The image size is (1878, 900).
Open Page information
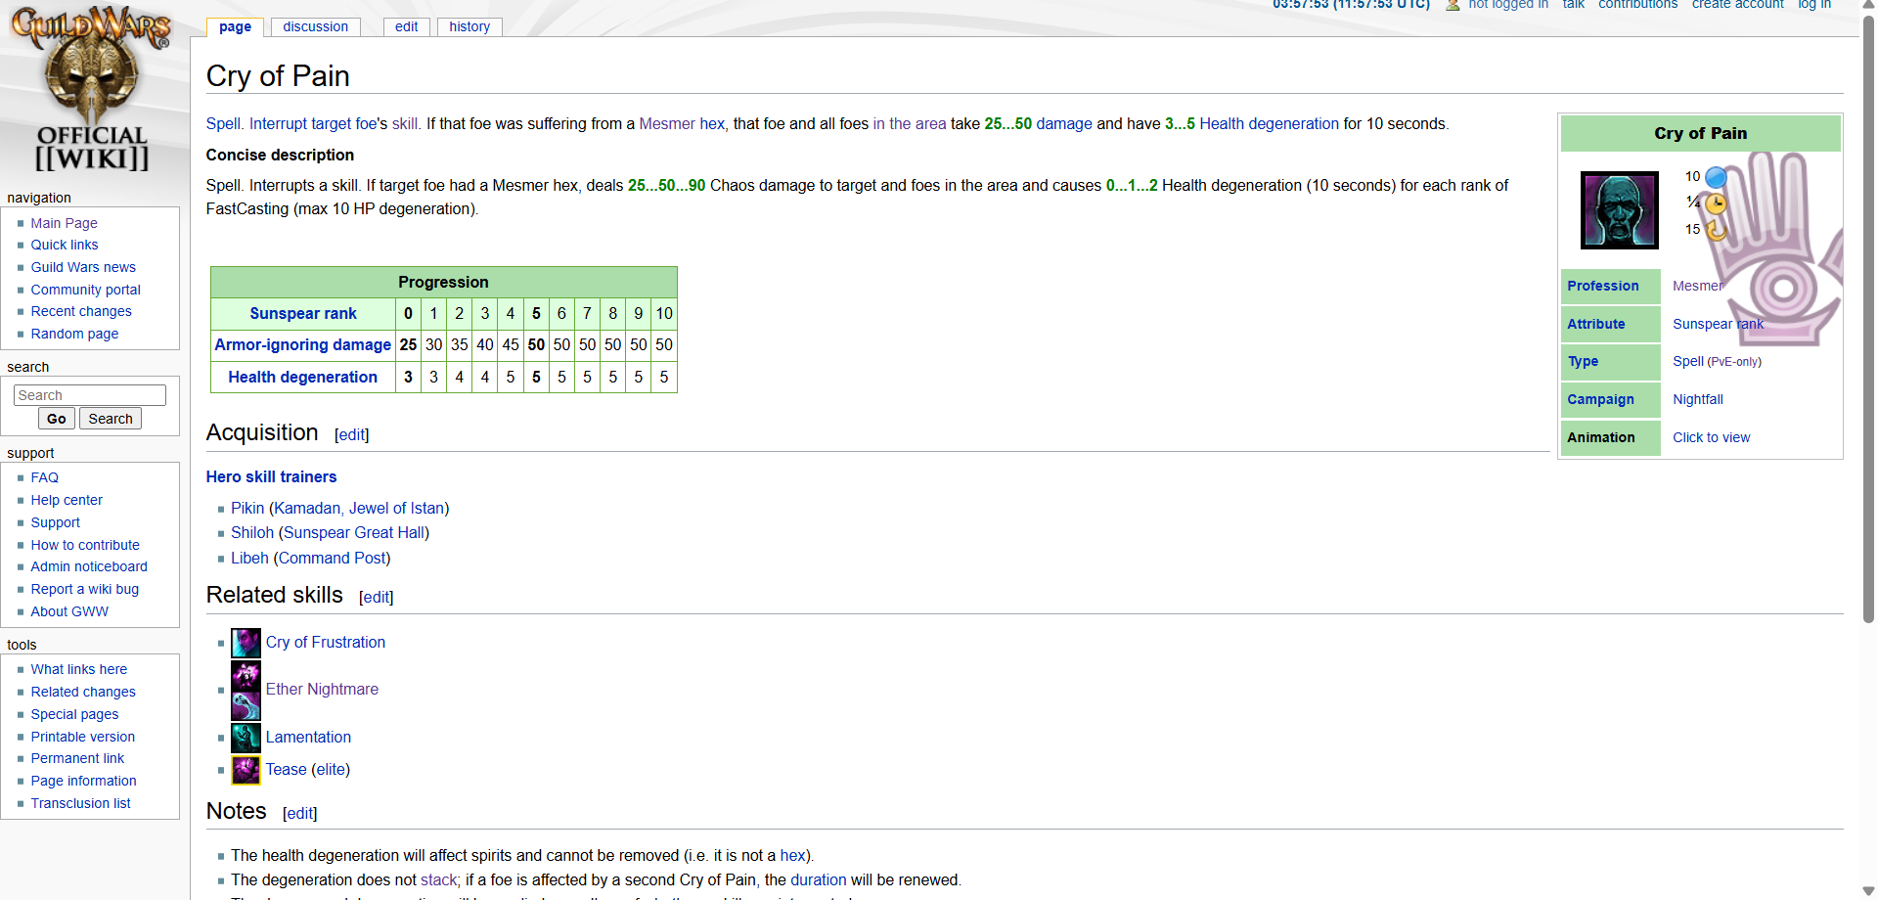tap(83, 781)
